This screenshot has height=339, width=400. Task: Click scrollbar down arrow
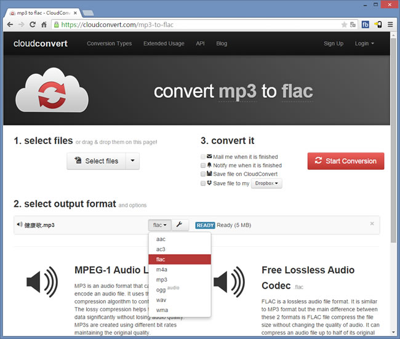pos(394,332)
